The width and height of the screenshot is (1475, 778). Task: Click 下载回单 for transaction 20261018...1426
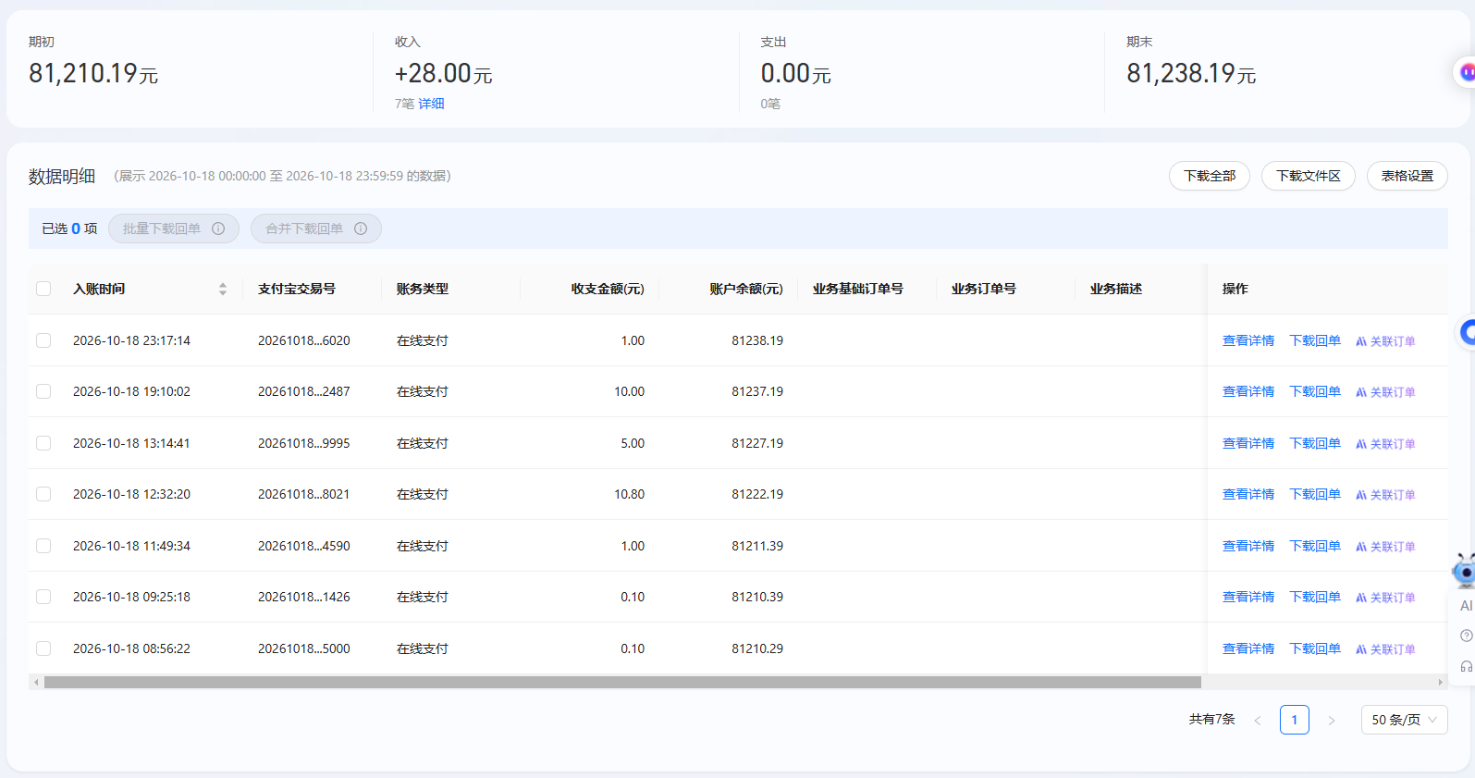click(x=1315, y=597)
